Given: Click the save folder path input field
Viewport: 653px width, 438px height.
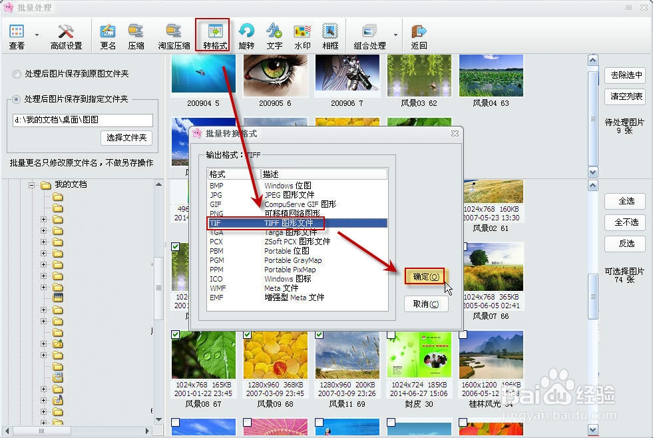Looking at the screenshot, I should (x=83, y=120).
